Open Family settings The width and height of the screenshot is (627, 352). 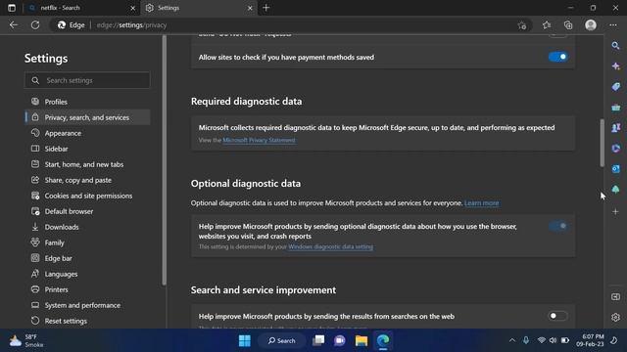point(87,242)
